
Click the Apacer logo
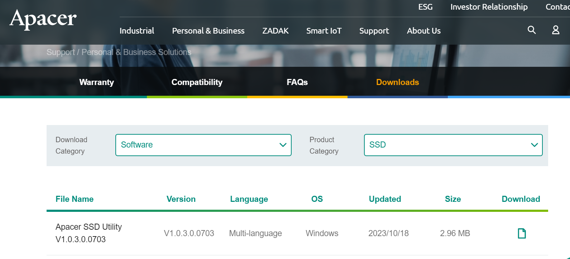coord(43,19)
